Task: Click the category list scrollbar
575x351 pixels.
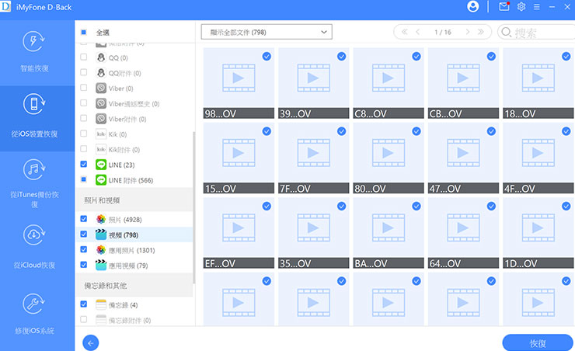Action: 193,207
